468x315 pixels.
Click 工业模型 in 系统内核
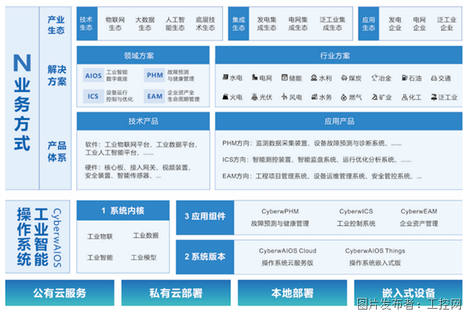tap(144, 257)
